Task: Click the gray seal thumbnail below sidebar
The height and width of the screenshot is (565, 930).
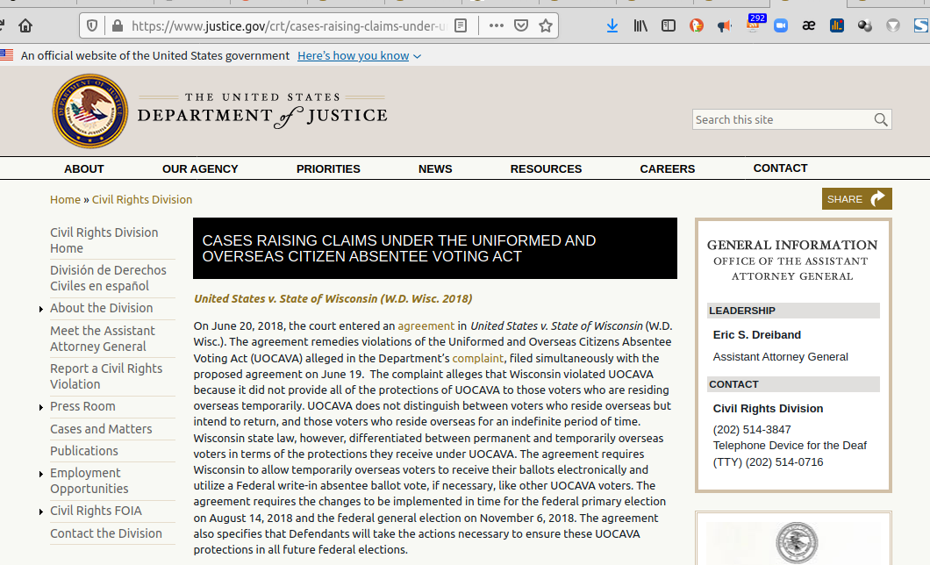Action: click(797, 542)
